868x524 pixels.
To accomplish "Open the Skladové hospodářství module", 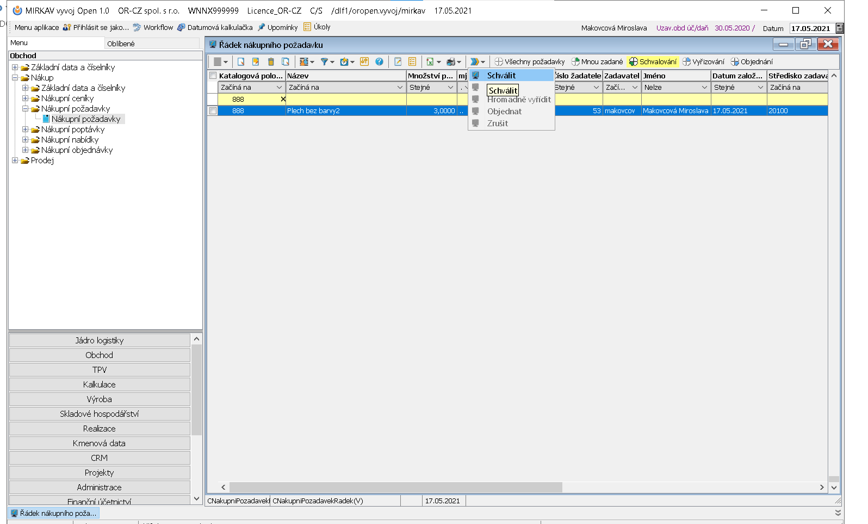I will pyautogui.click(x=100, y=414).
